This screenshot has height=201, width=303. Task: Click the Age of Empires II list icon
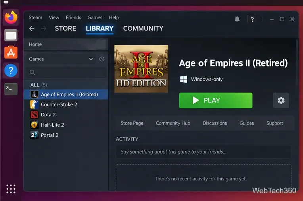click(x=35, y=95)
